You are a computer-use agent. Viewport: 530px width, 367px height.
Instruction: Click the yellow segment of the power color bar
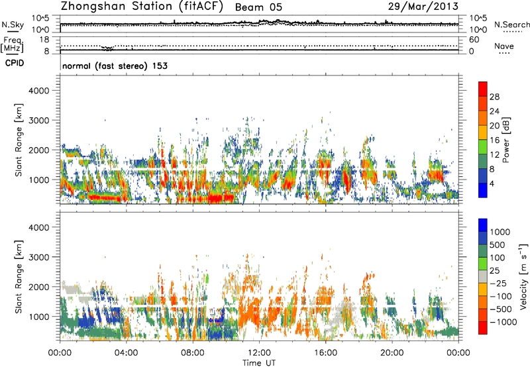tap(483, 132)
